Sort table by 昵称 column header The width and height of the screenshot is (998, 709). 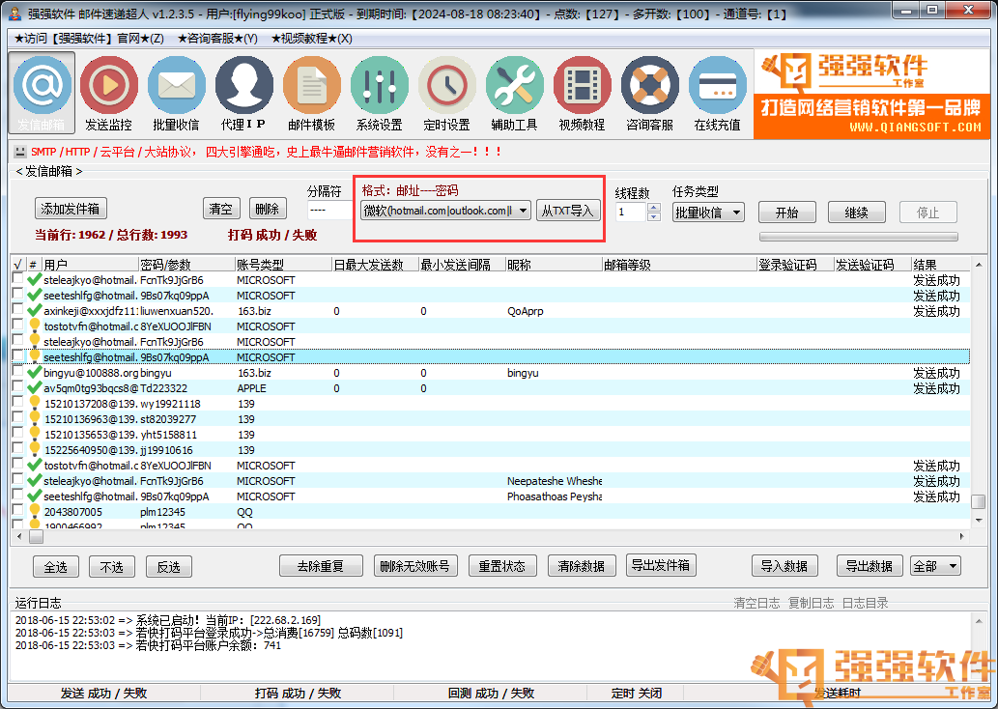553,264
